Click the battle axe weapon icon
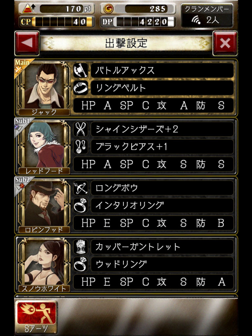252x336 pixels. coord(81,70)
